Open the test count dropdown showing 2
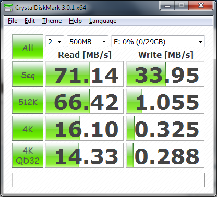The image size is (217, 197). pyautogui.click(x=55, y=42)
